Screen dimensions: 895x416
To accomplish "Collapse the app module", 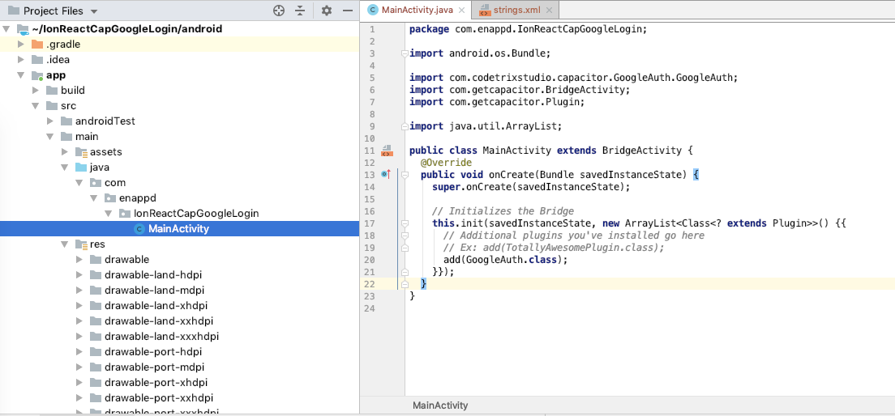I will point(21,75).
